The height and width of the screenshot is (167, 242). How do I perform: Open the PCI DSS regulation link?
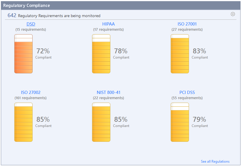pyautogui.click(x=187, y=92)
